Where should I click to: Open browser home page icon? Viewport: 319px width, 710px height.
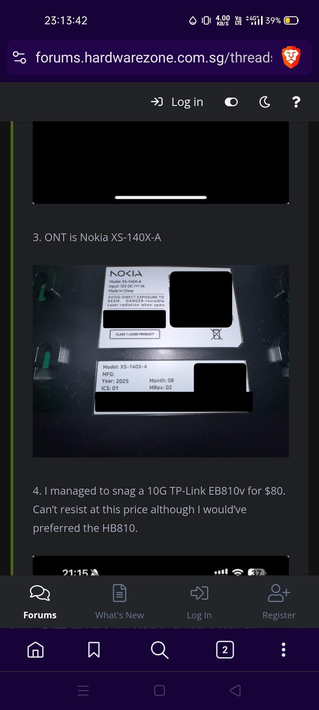point(35,650)
